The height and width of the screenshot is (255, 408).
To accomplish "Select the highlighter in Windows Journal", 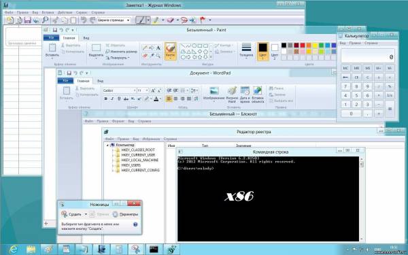I will [x=156, y=20].
